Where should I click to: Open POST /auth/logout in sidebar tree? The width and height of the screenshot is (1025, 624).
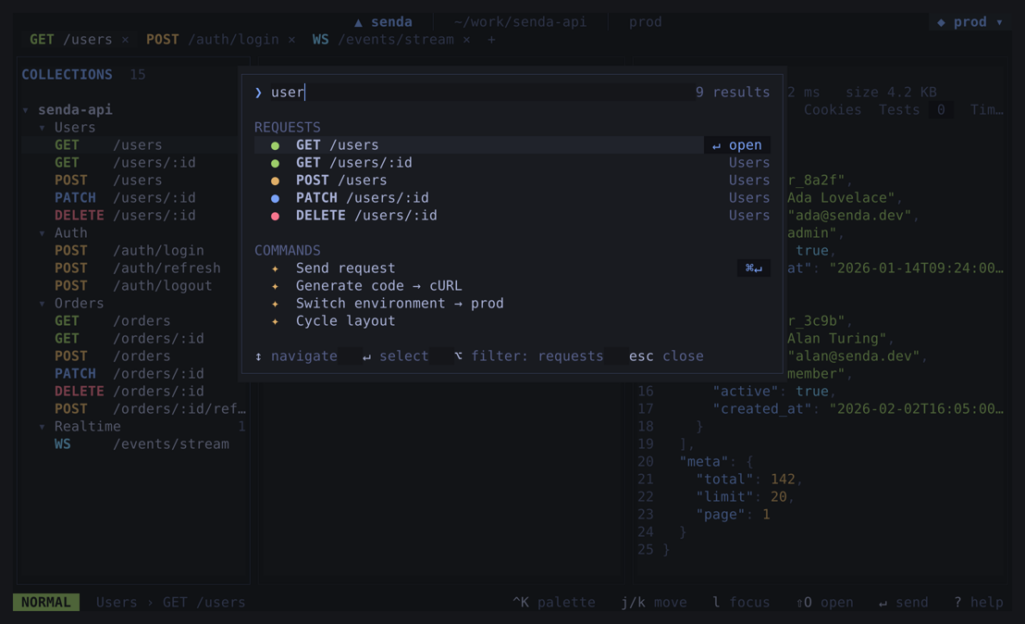[x=134, y=286]
